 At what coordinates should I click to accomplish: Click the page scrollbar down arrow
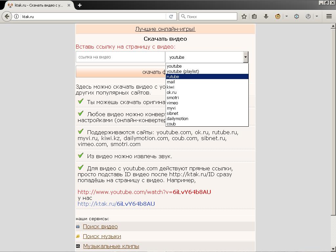click(333, 249)
